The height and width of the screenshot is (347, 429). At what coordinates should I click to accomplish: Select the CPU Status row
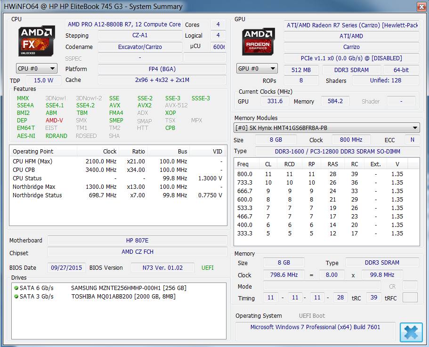click(117, 178)
